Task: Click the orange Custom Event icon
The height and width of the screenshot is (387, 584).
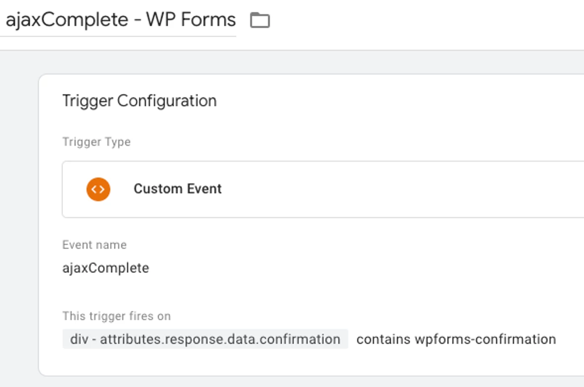Action: click(x=98, y=189)
